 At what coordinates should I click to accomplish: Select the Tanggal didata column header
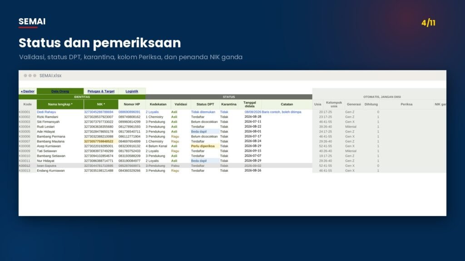coord(250,104)
